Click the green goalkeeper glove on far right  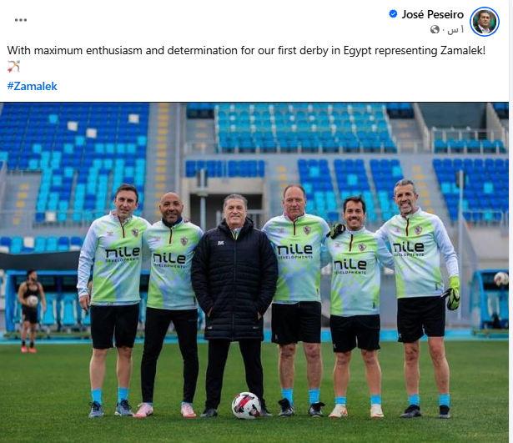451,294
